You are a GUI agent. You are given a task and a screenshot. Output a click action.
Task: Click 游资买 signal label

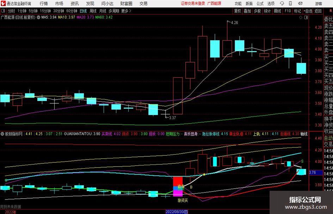tap(183, 200)
